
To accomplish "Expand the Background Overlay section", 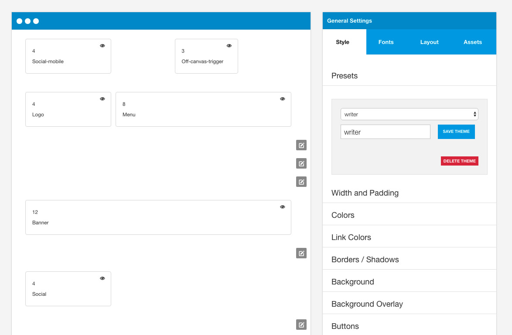I will (x=367, y=304).
